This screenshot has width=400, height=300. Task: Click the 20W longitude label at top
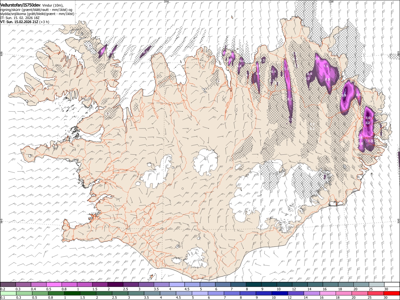tap(166, 2)
